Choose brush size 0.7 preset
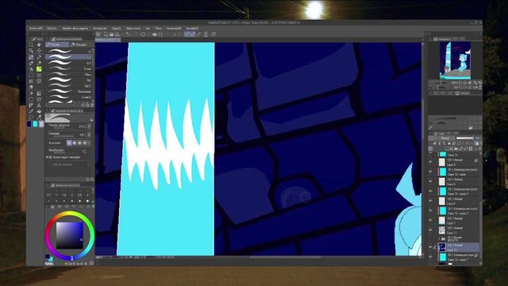The height and width of the screenshot is (286, 508). [x=48, y=198]
